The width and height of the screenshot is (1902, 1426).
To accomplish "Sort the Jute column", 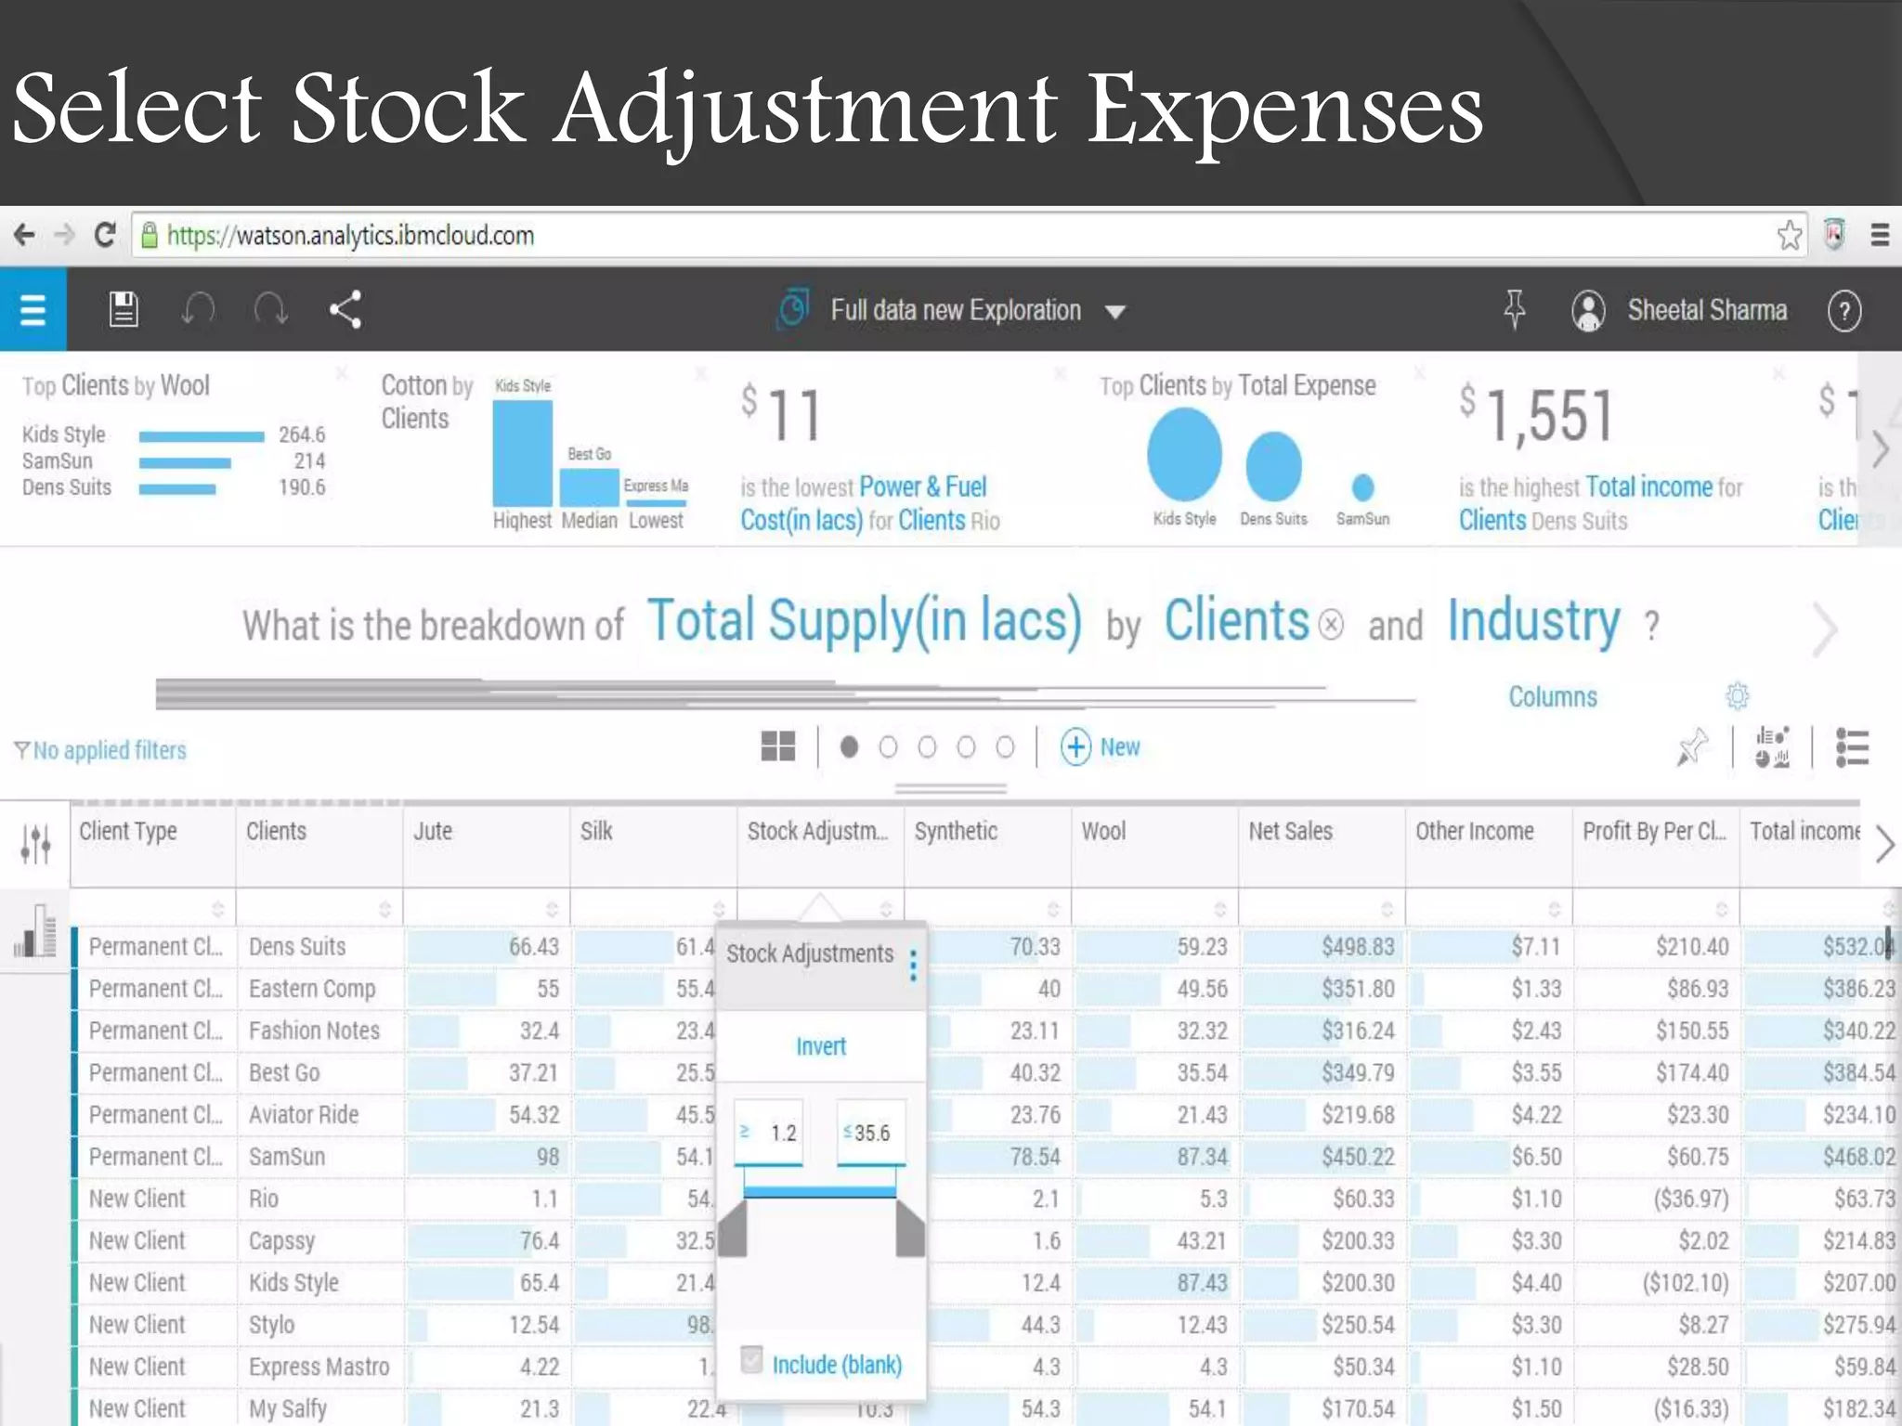I will (x=552, y=908).
